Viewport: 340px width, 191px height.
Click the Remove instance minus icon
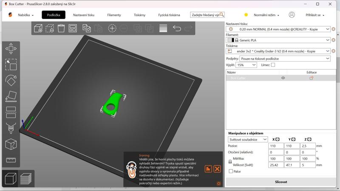pos(124,28)
